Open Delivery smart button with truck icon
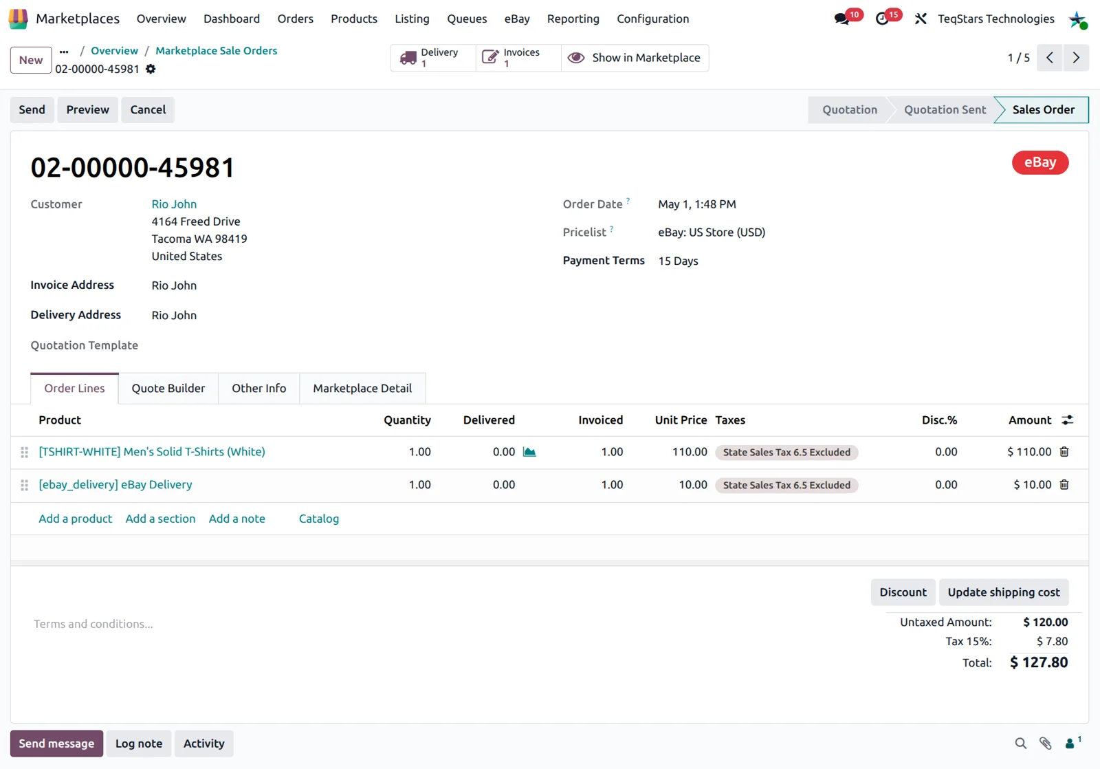 click(433, 58)
